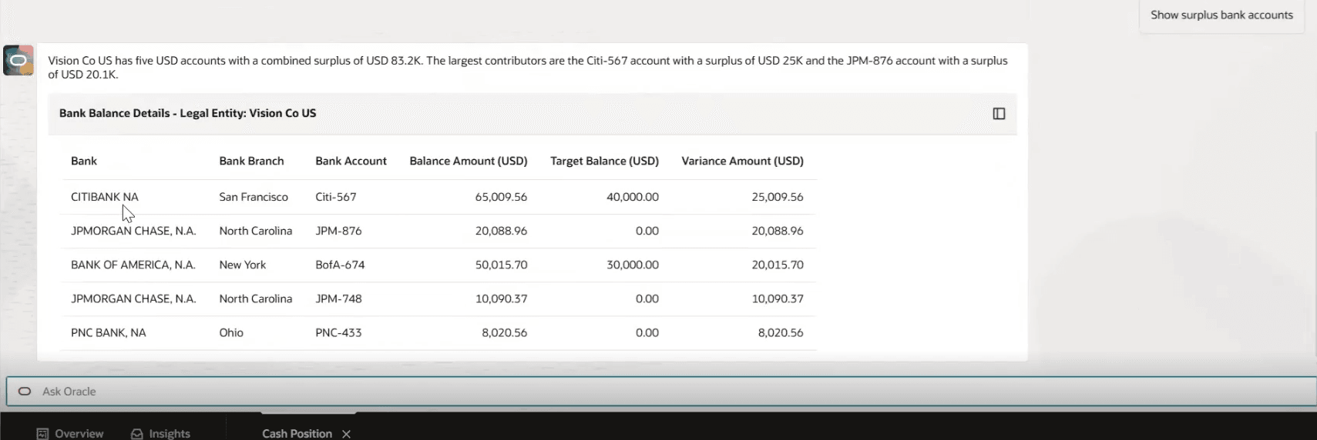Screen dimensions: 1317x440
Task: Click North Carolina in the JPM-876 row
Action: [x=255, y=231]
